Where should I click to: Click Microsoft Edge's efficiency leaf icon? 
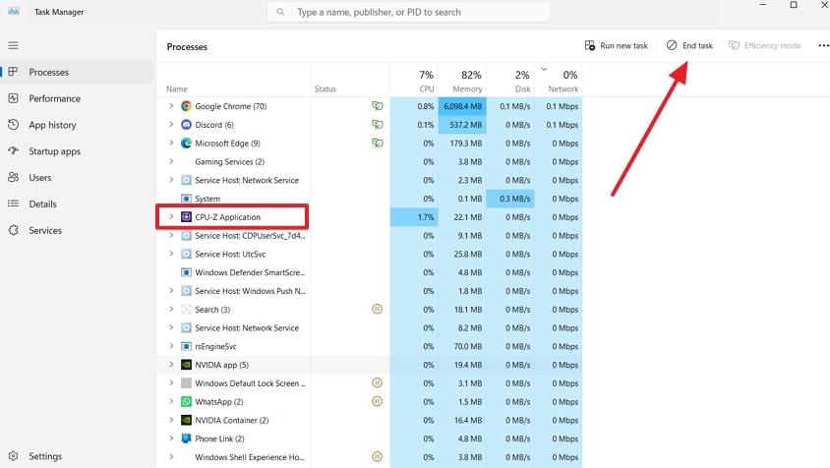pos(377,144)
